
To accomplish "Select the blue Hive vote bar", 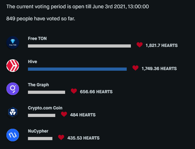I will [77, 69].
